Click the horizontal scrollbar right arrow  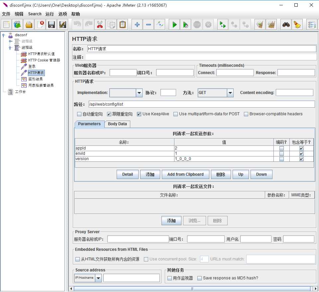[x=316, y=289]
